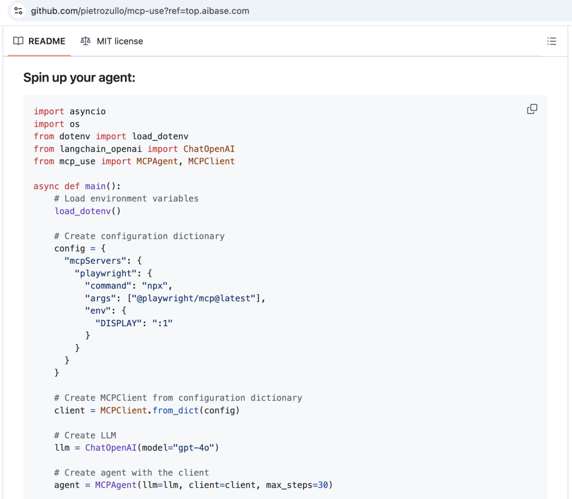Open the README outline list menu
Image resolution: width=572 pixels, height=499 pixels.
click(x=551, y=41)
